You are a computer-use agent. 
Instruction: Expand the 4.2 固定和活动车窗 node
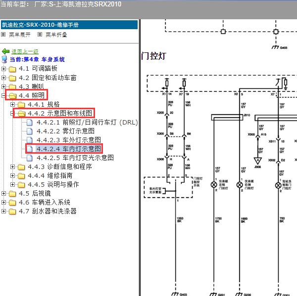3,78
